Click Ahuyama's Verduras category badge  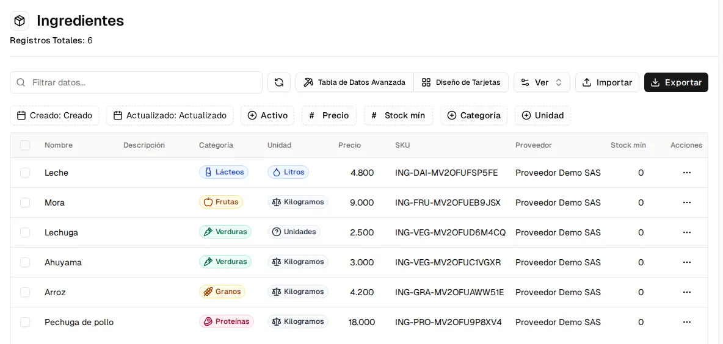pos(225,262)
